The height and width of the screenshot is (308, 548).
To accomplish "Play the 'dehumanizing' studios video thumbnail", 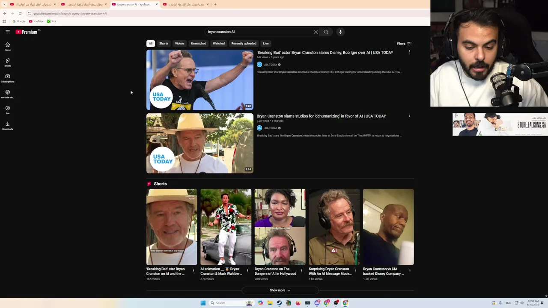I will click(200, 143).
